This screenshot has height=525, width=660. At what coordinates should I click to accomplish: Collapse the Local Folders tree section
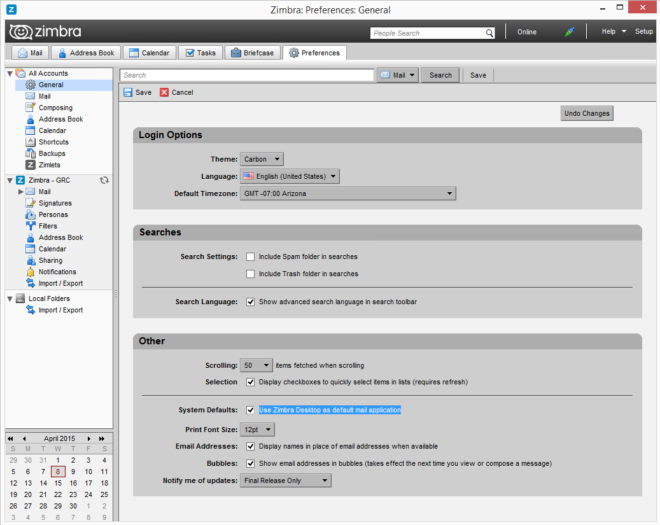[10, 299]
